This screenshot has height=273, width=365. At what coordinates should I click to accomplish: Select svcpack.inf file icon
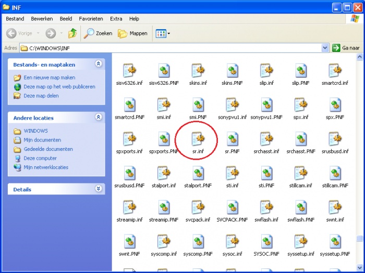click(x=198, y=207)
